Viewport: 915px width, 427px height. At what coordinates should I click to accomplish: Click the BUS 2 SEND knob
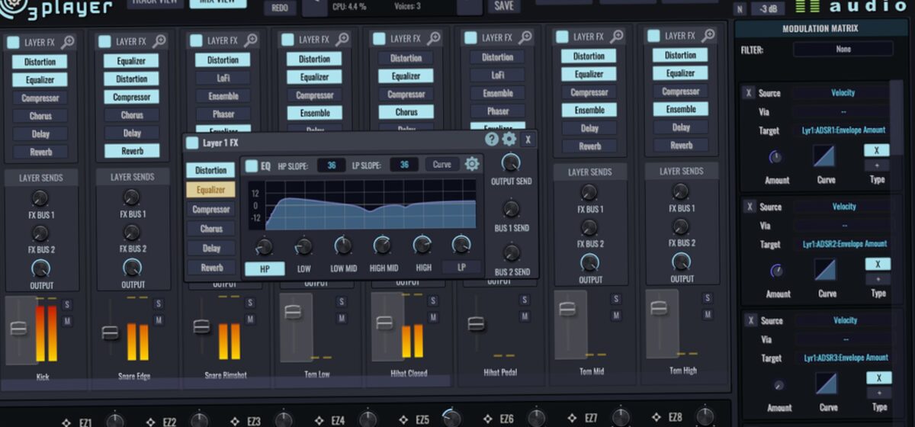512,252
